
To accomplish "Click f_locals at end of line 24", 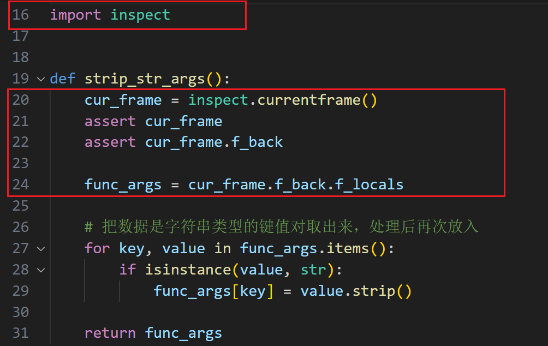I will point(368,184).
